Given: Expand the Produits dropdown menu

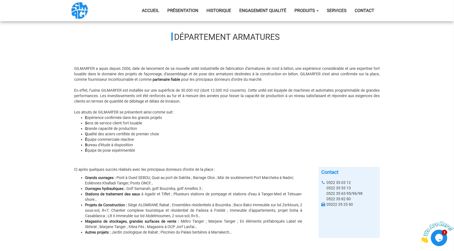Looking at the screenshot, I should click(306, 11).
